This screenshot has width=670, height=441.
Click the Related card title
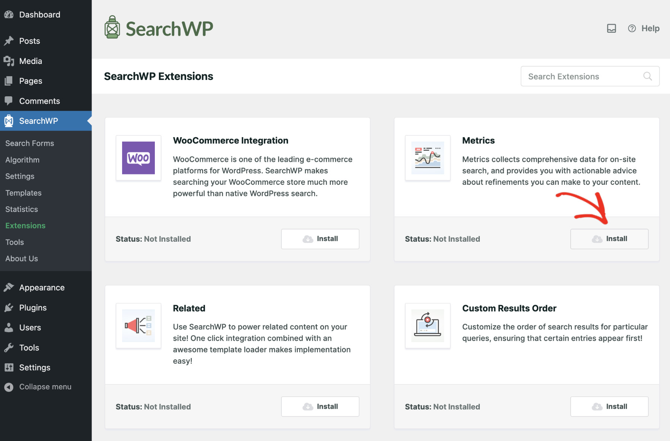(x=189, y=308)
